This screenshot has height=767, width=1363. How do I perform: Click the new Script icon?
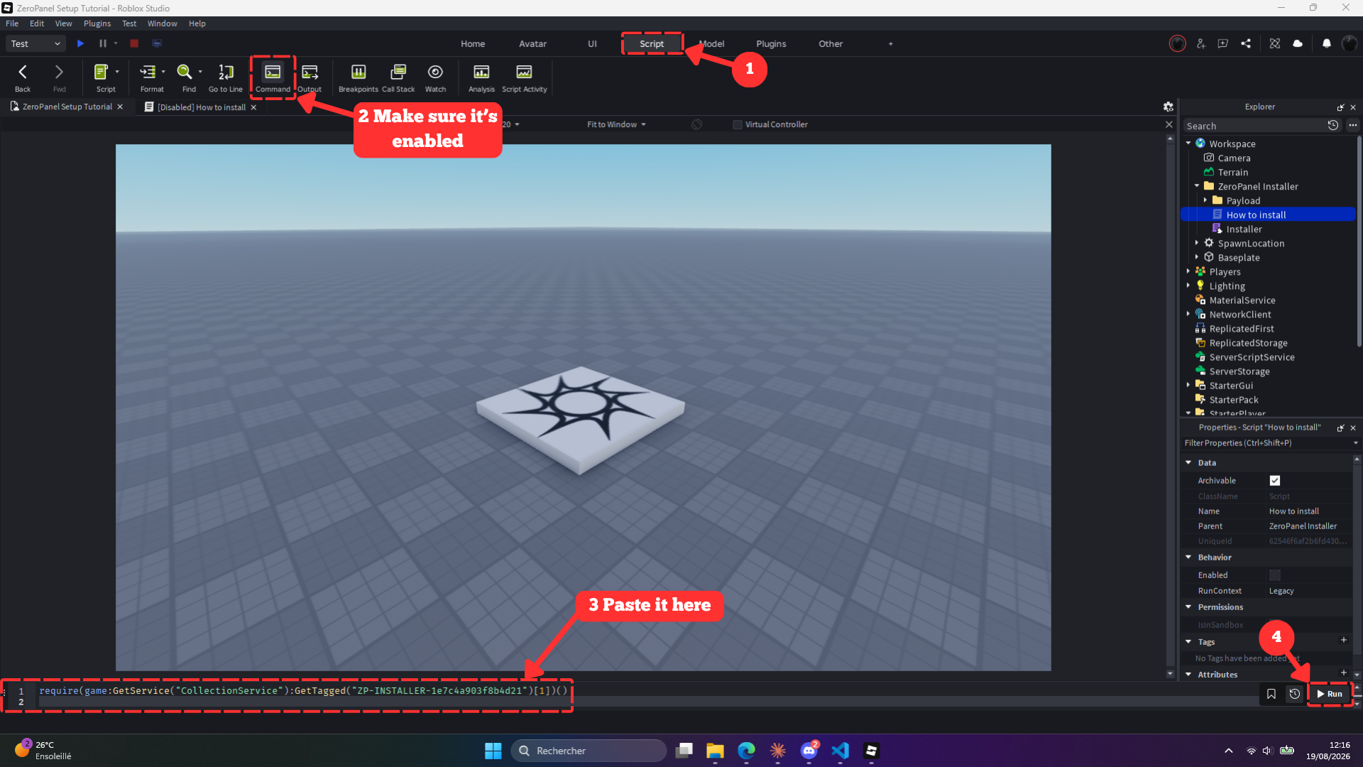click(x=101, y=72)
